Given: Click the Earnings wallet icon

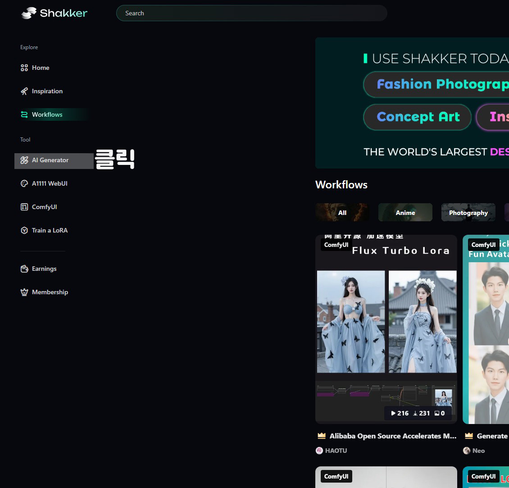Looking at the screenshot, I should tap(24, 269).
